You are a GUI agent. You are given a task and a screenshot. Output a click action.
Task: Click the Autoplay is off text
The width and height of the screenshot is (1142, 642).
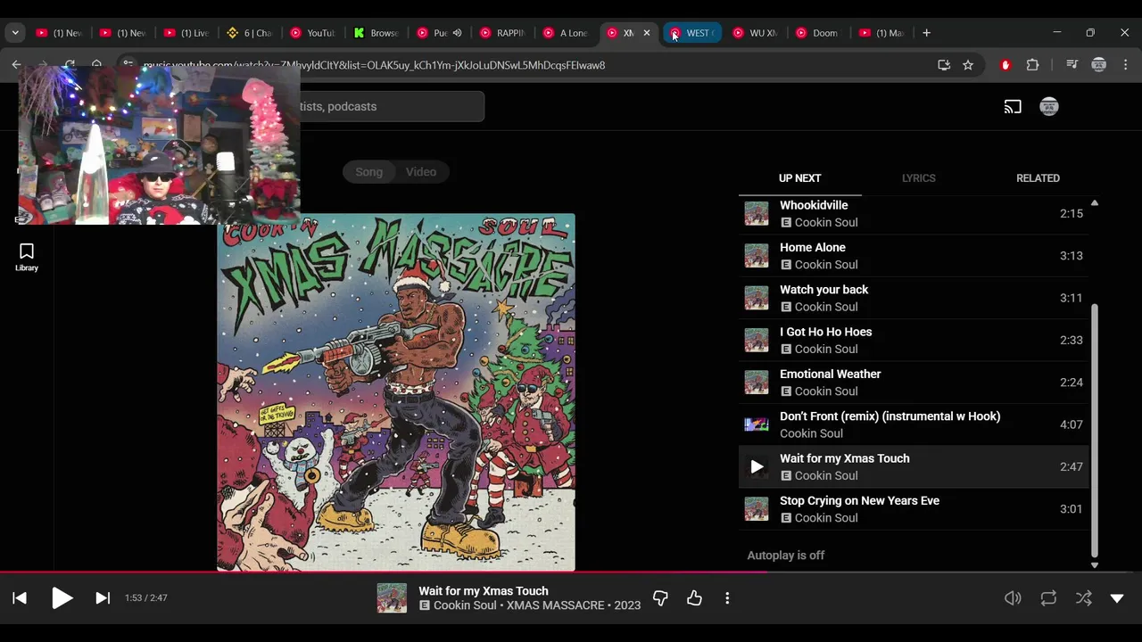tap(786, 556)
